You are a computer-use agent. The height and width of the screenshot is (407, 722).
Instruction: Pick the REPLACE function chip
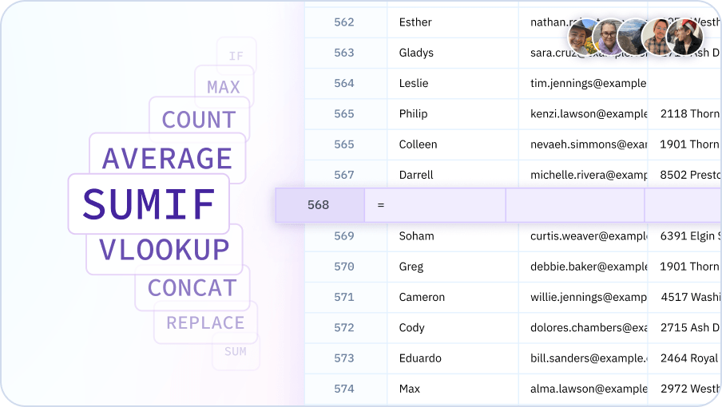pyautogui.click(x=205, y=323)
